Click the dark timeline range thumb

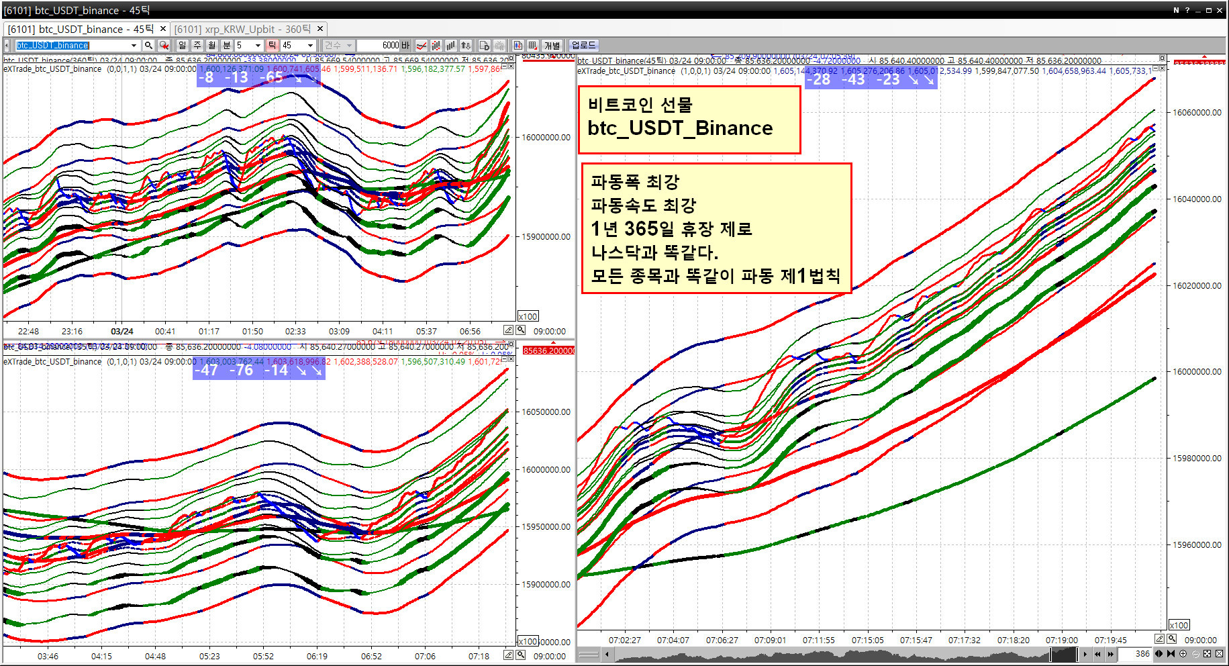coord(1064,654)
